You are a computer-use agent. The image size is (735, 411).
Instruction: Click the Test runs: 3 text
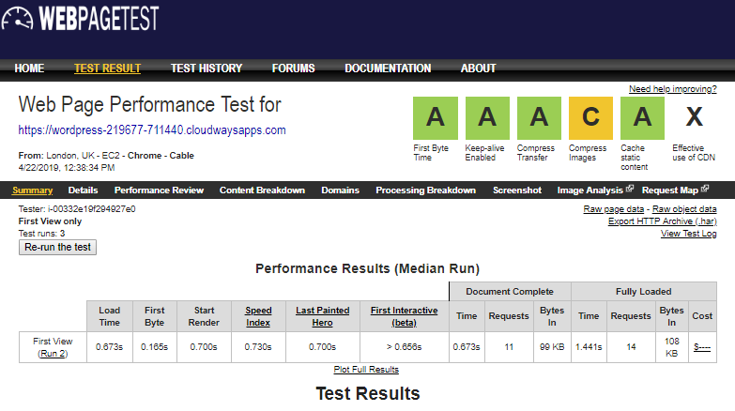coord(41,234)
